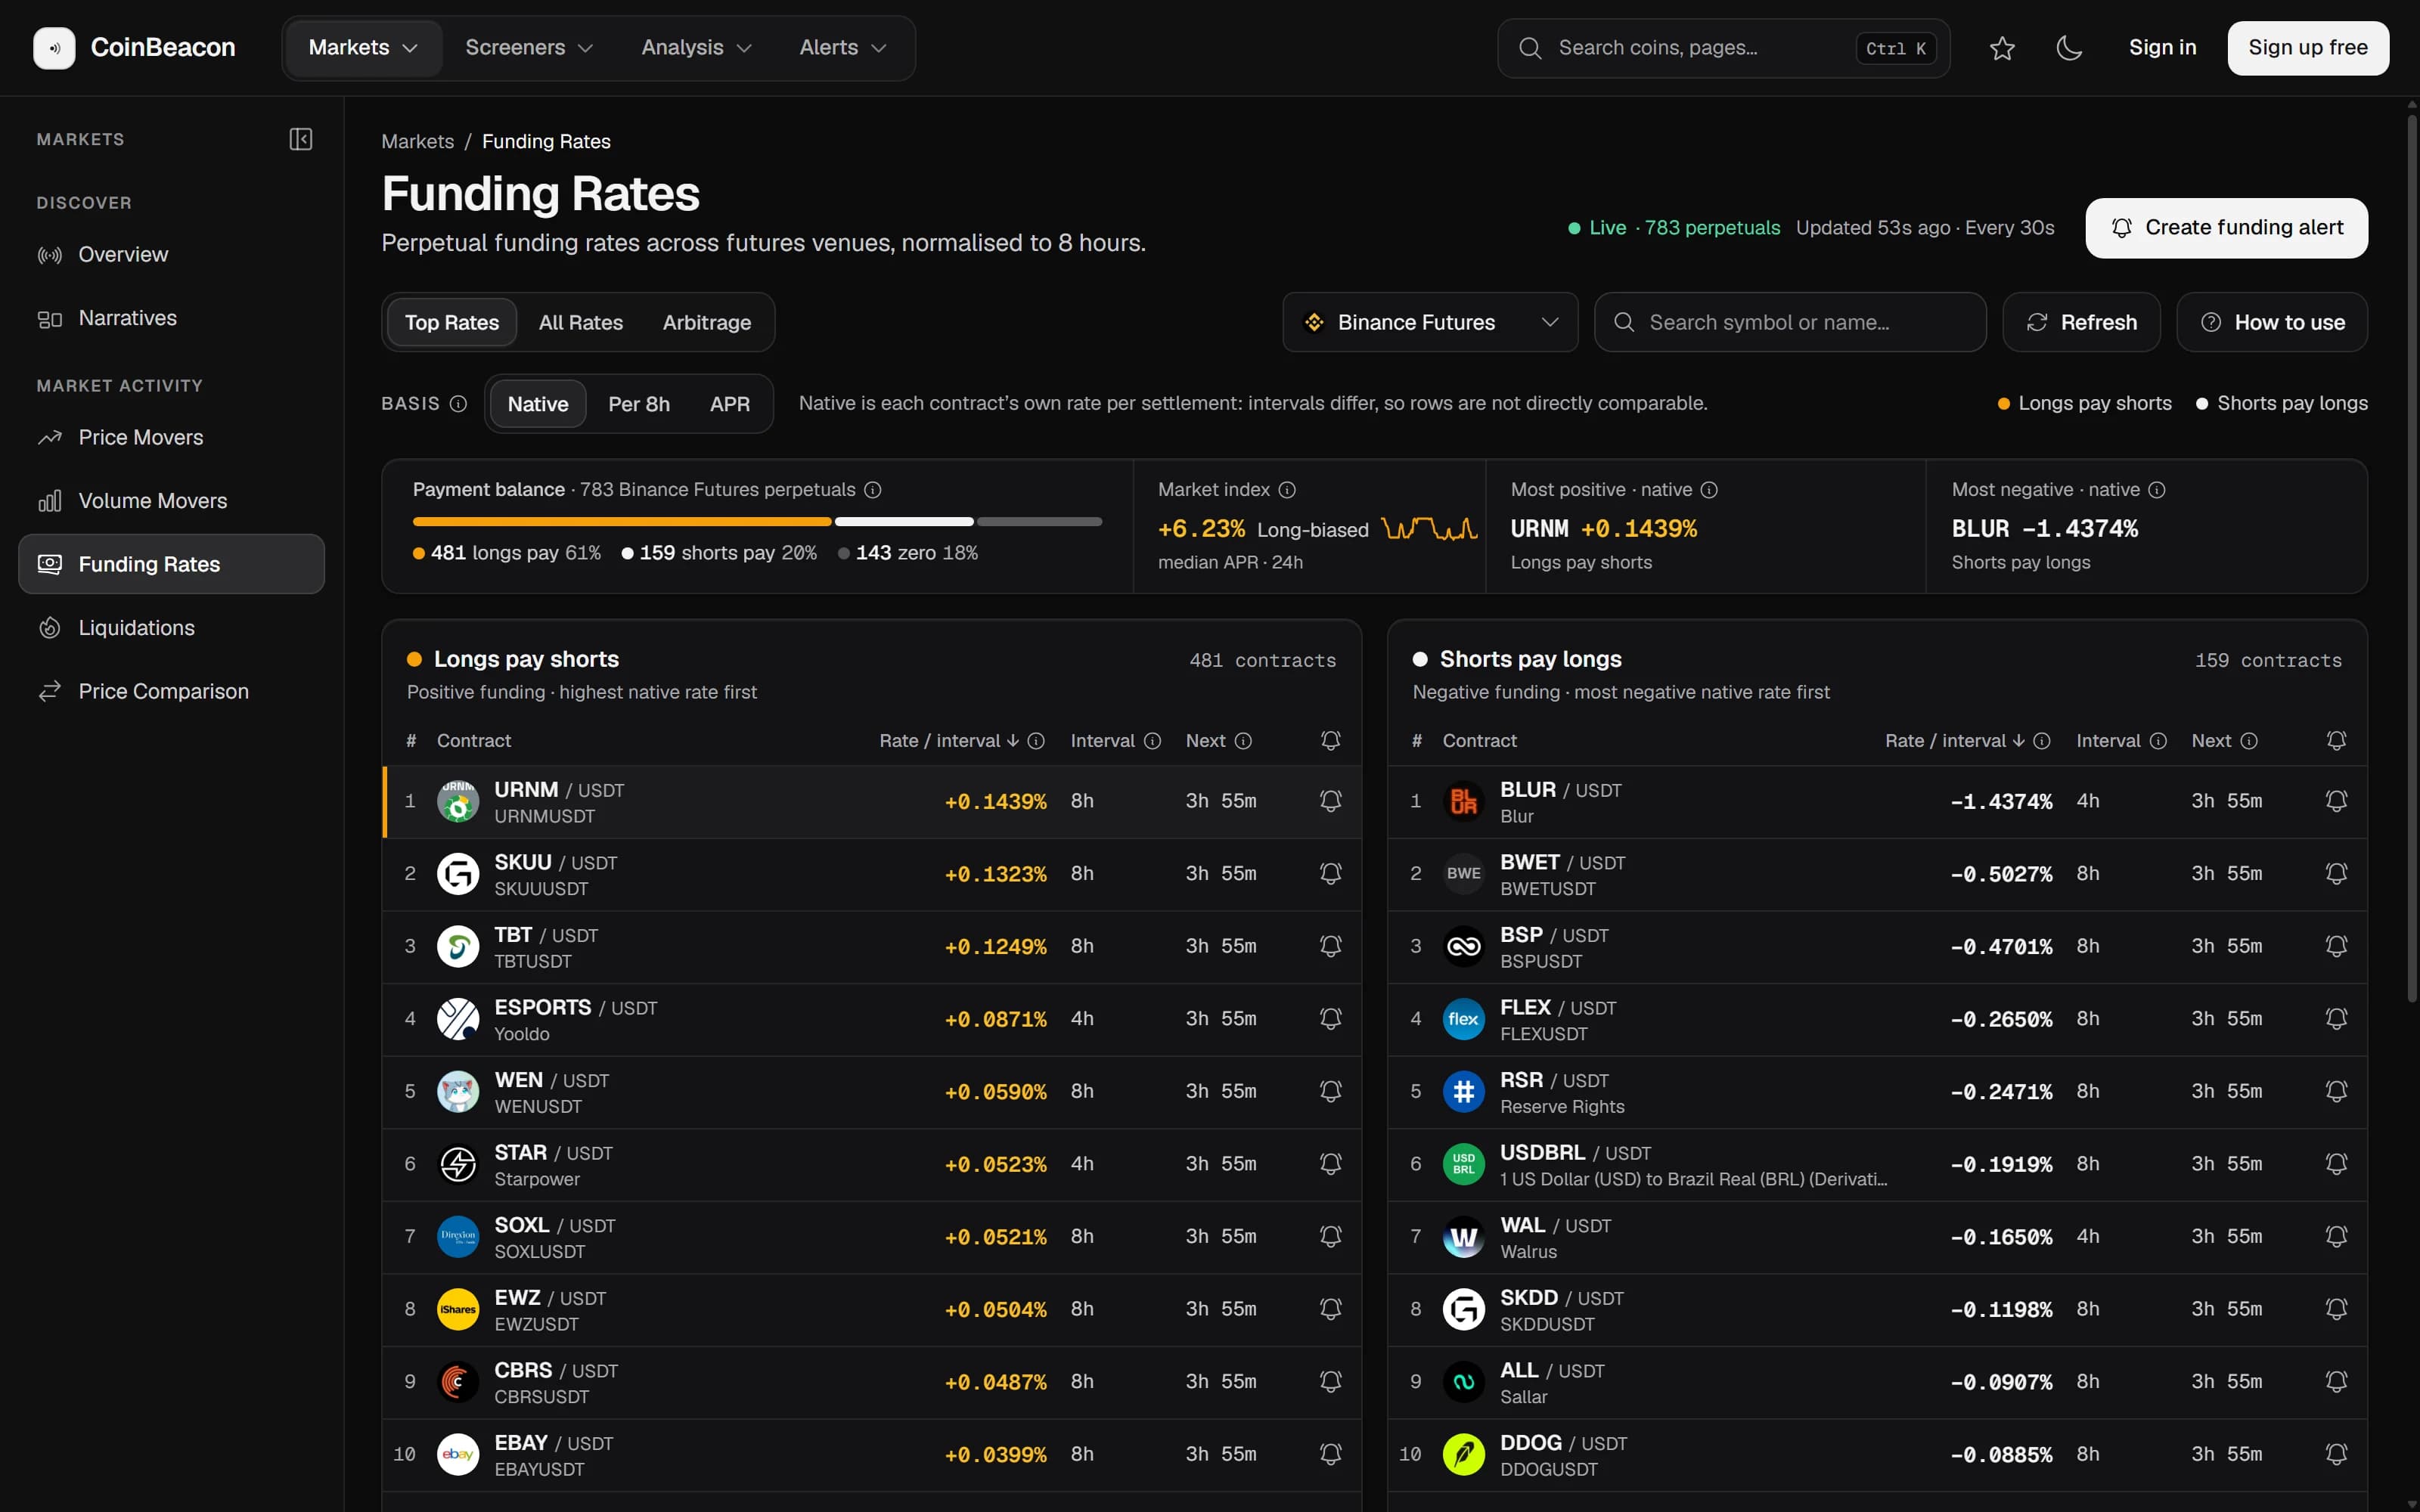
Task: Toggle Shorts pay longs legend filter
Action: 2281,403
